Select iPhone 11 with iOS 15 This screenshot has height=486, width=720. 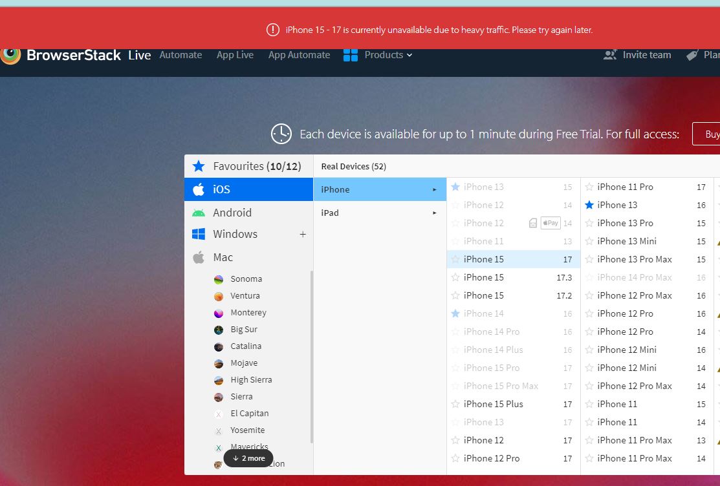click(x=648, y=404)
